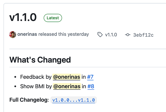The image size is (166, 112).
Task: Click the tag icon beside v1.1.0
Action: click(x=100, y=35)
